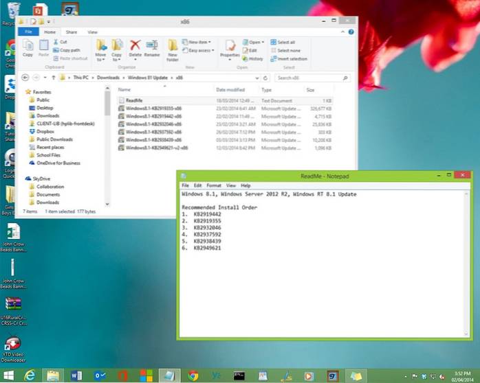480x383 pixels.
Task: Select SkyDrive in the navigation pane
Action: click(38, 178)
